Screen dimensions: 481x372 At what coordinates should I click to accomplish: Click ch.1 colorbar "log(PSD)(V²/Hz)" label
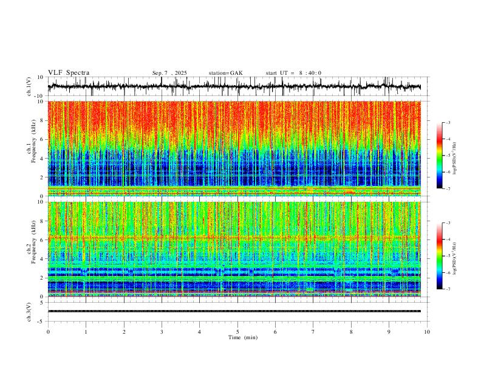point(455,159)
